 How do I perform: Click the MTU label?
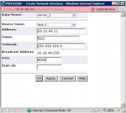pos(6,58)
